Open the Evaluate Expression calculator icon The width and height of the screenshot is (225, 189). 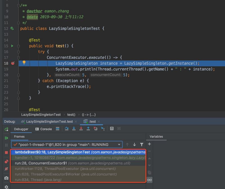coord(112,129)
